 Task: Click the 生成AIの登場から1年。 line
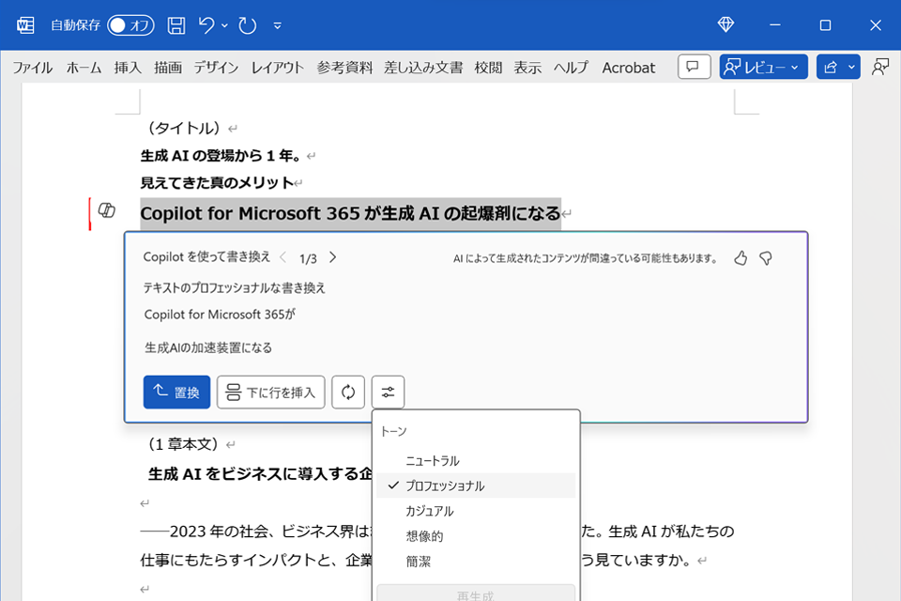[x=221, y=155]
